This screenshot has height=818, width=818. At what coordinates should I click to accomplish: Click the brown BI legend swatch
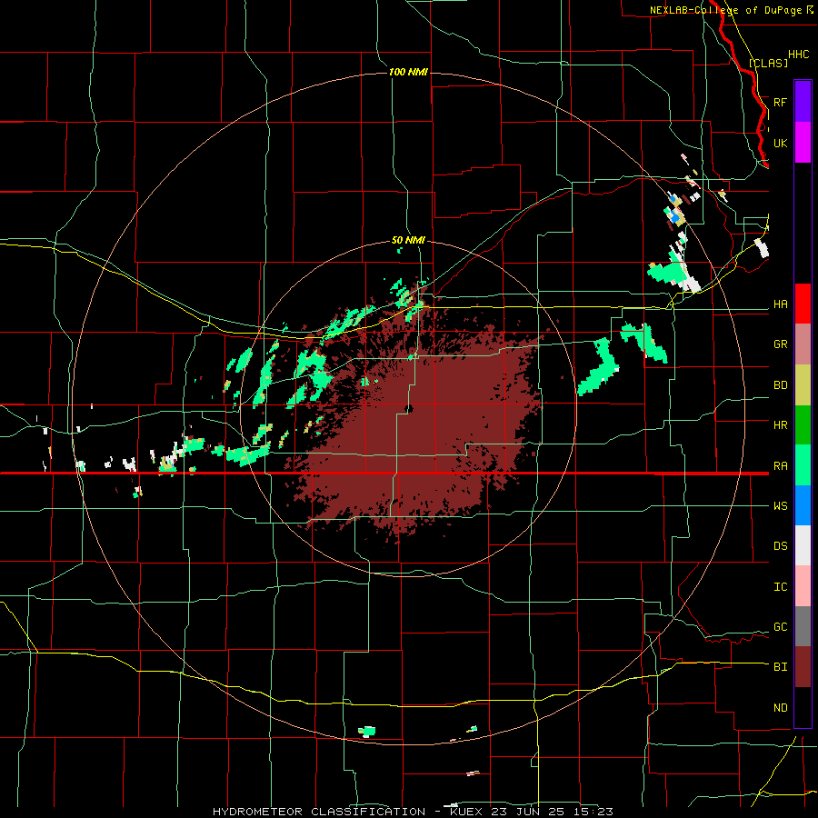pyautogui.click(x=803, y=667)
